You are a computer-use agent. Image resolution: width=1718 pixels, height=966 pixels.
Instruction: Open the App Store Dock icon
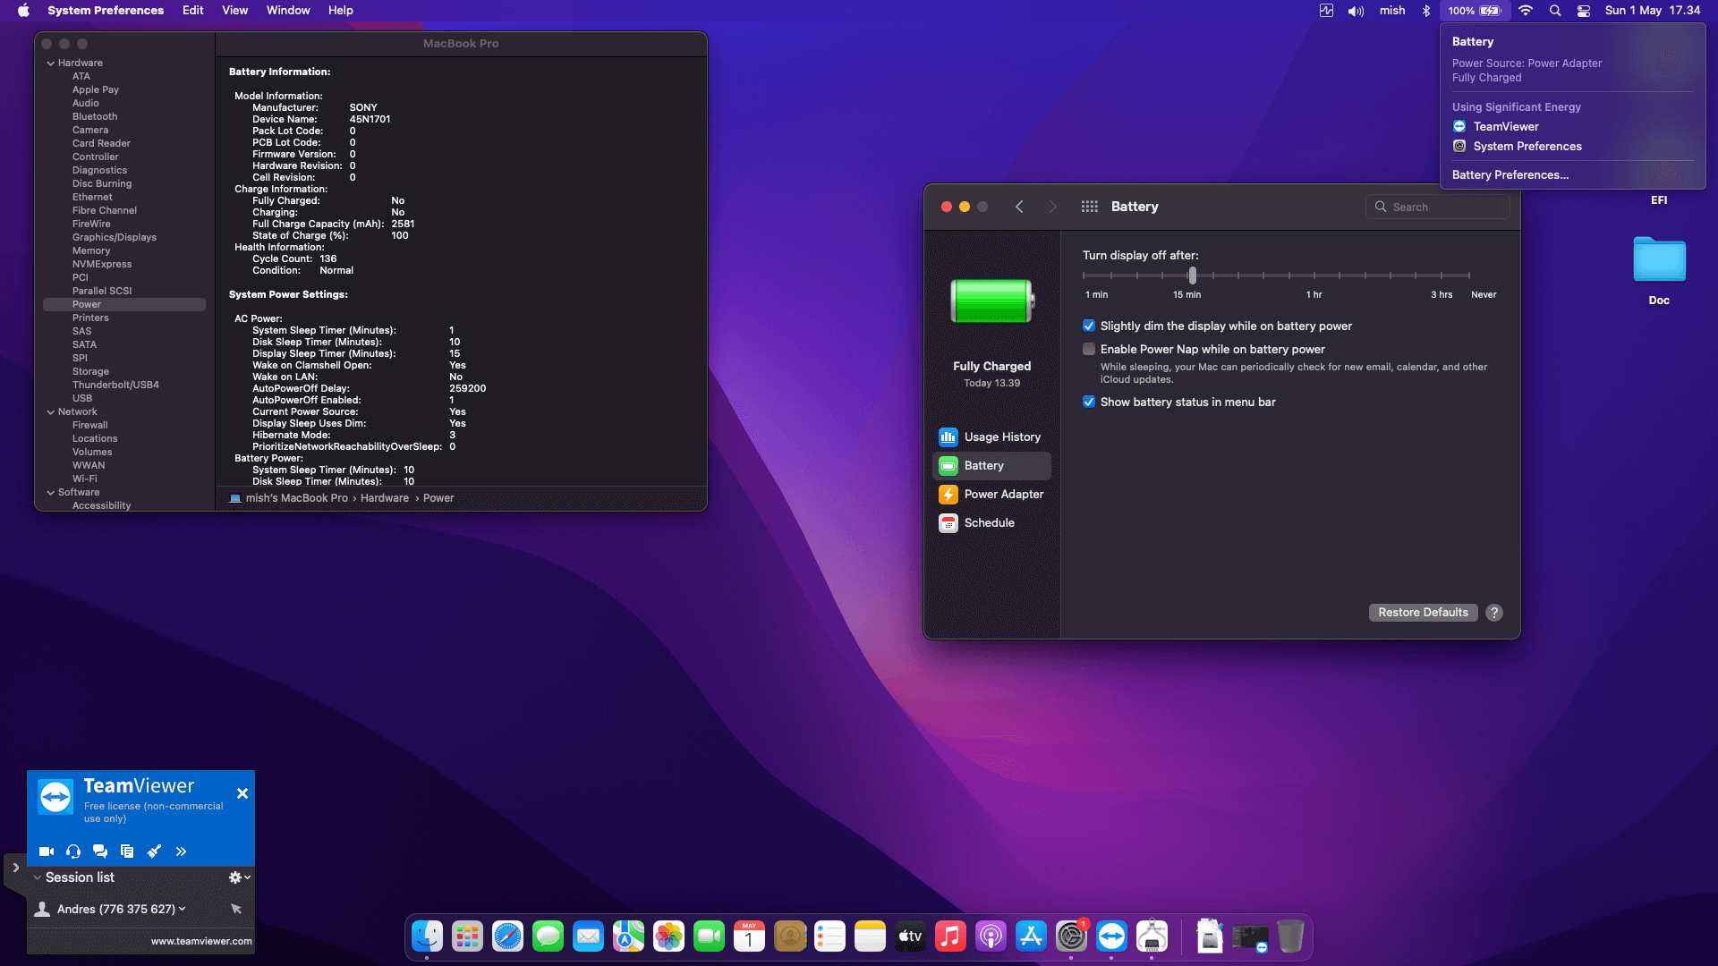click(x=1031, y=936)
